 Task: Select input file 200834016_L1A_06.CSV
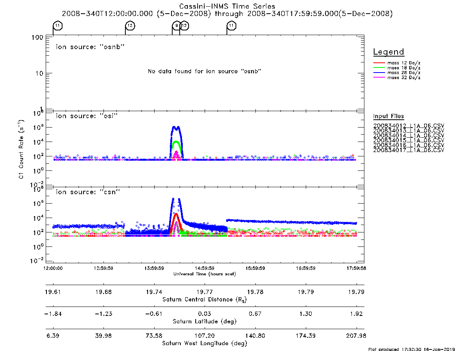[x=409, y=145]
